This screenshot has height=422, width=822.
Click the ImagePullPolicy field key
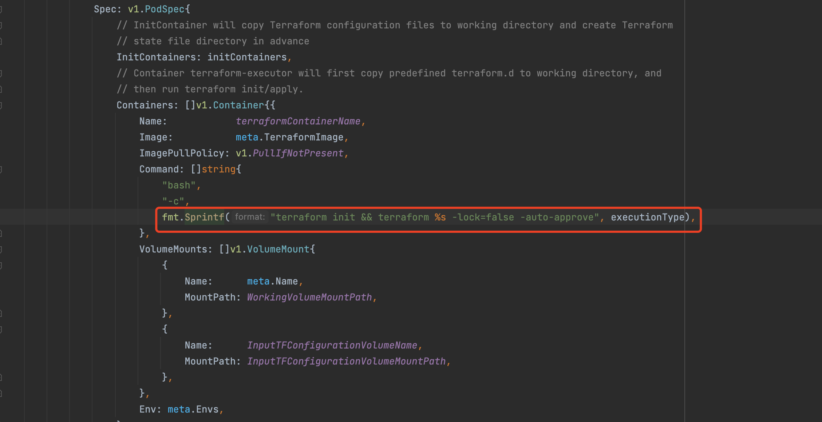tap(181, 153)
